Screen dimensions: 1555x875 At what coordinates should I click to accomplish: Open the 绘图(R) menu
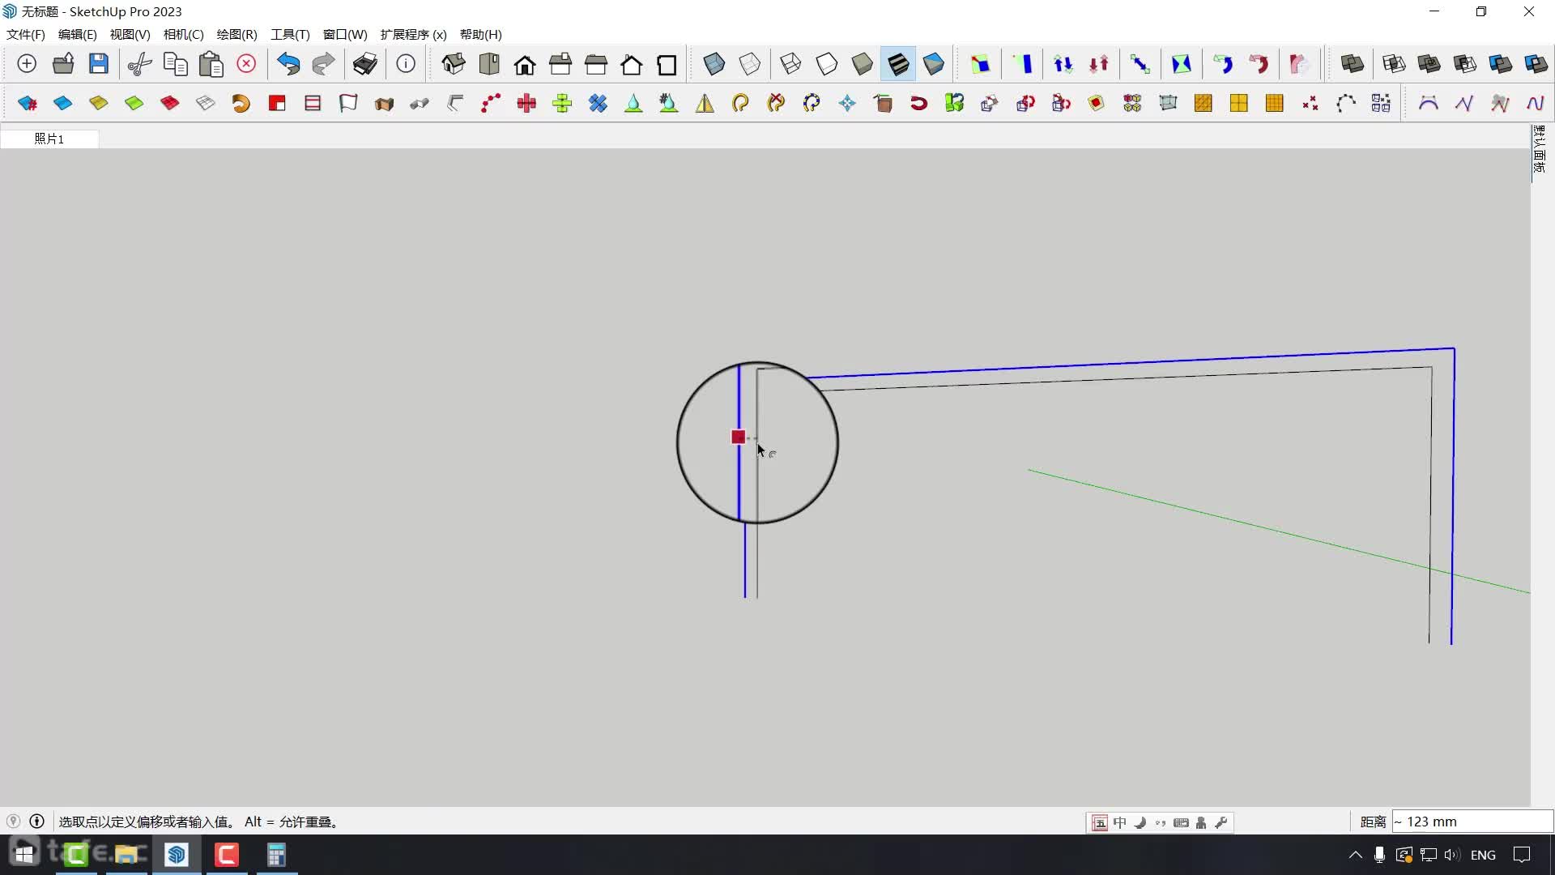tap(237, 34)
